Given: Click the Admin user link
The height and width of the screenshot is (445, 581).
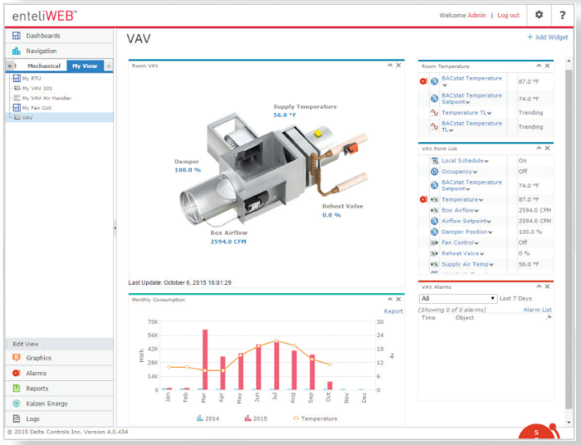Looking at the screenshot, I should tap(476, 15).
